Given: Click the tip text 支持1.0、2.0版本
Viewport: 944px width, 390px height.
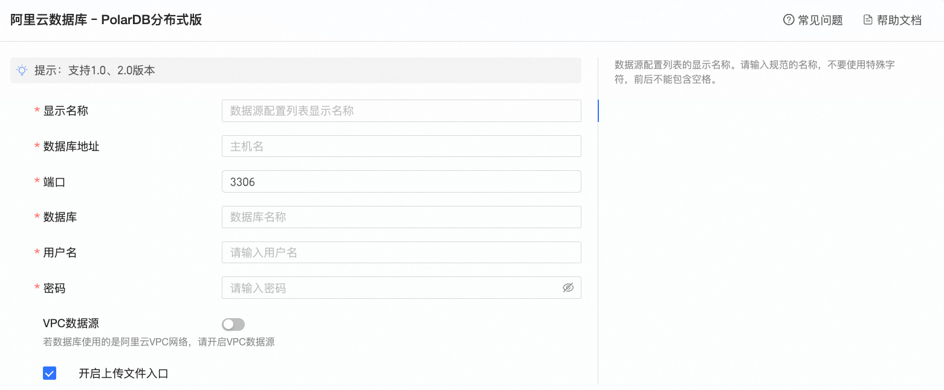Looking at the screenshot, I should pos(112,70).
